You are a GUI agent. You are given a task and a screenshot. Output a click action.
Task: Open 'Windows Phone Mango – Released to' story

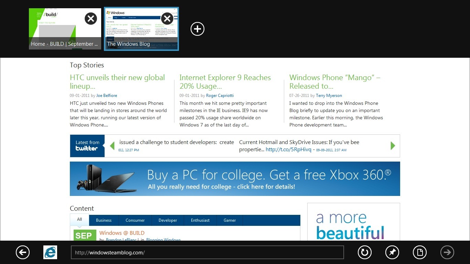(335, 82)
